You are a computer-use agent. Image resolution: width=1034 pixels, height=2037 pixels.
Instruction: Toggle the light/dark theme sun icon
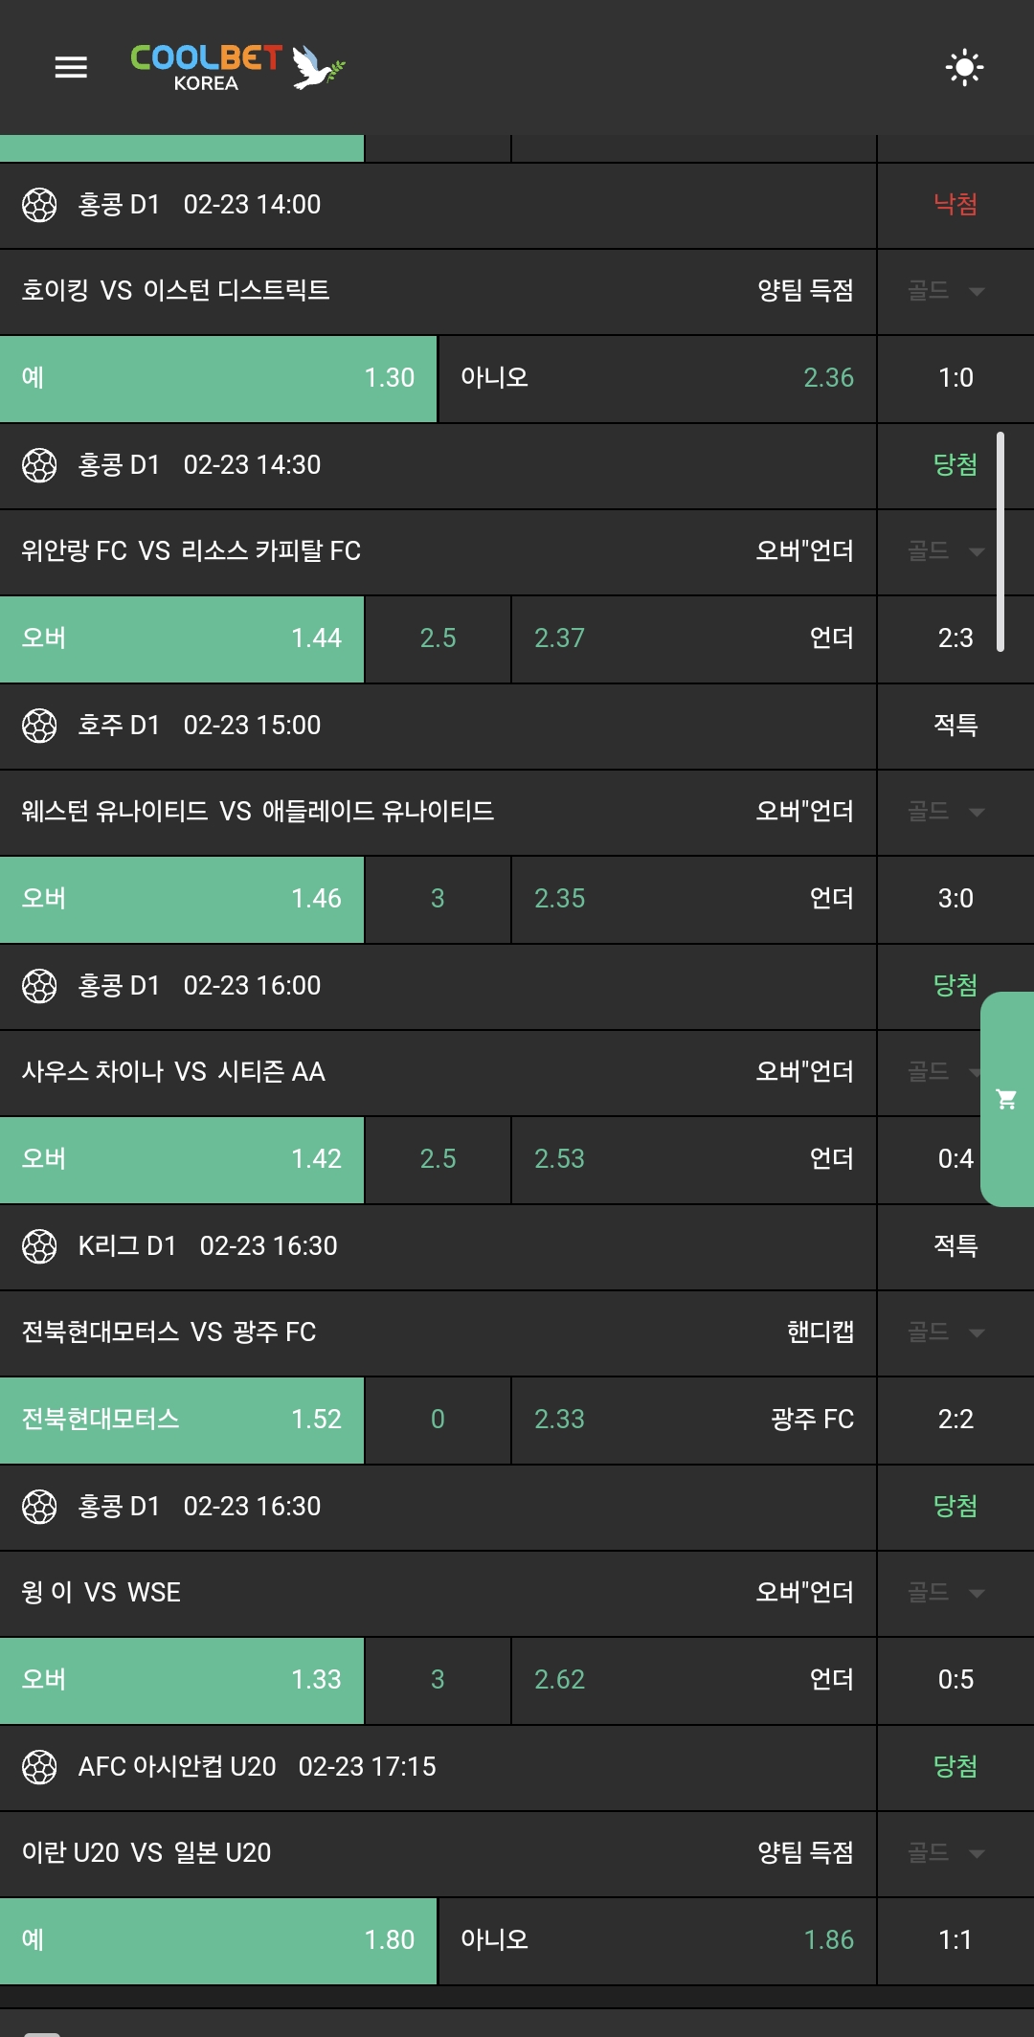964,67
